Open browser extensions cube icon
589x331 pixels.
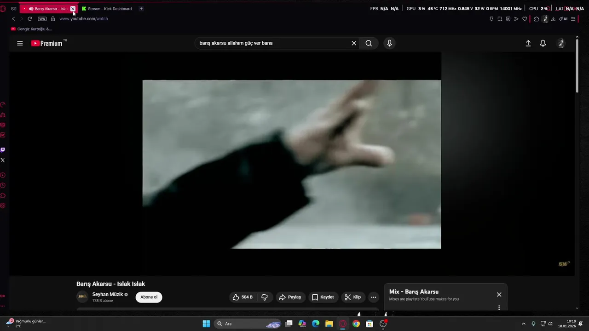(537, 19)
